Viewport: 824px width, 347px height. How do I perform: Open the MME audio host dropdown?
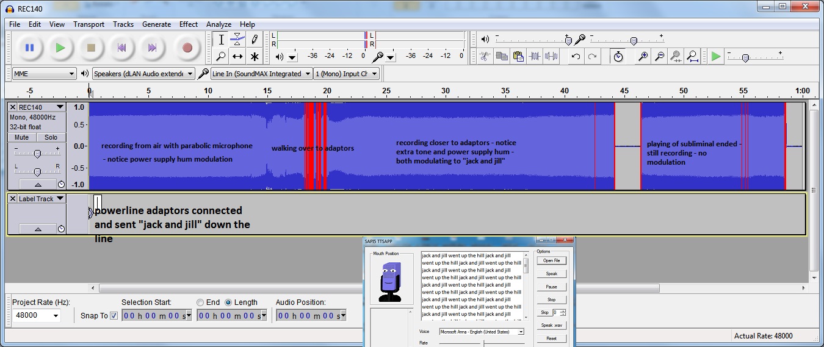pyautogui.click(x=44, y=74)
